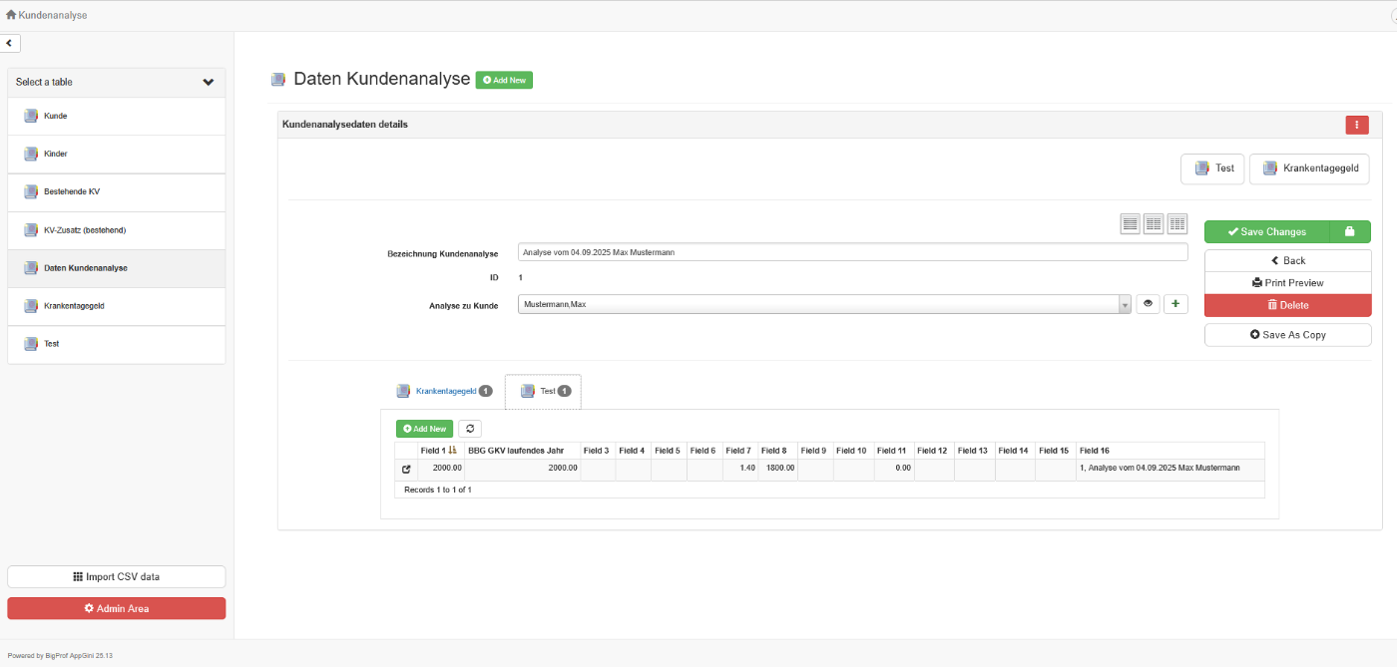Screen dimensions: 1397x667
Task: Open Print Preview
Action: pos(1287,283)
